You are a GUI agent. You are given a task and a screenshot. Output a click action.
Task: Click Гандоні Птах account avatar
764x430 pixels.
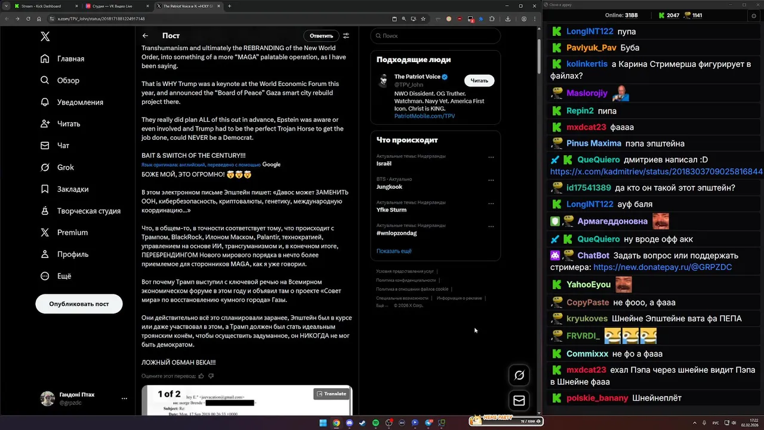pos(47,398)
